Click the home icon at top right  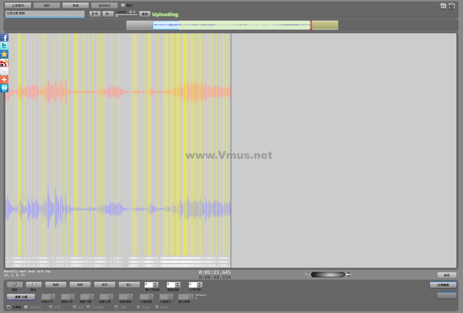coord(443,6)
